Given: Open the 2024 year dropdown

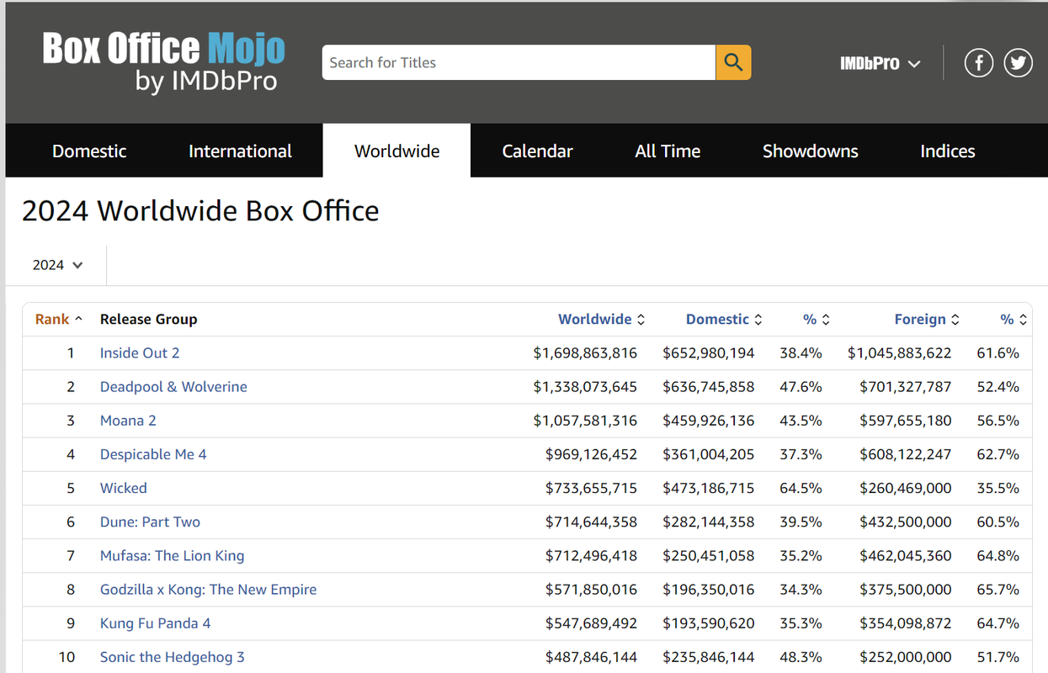Looking at the screenshot, I should pyautogui.click(x=57, y=265).
